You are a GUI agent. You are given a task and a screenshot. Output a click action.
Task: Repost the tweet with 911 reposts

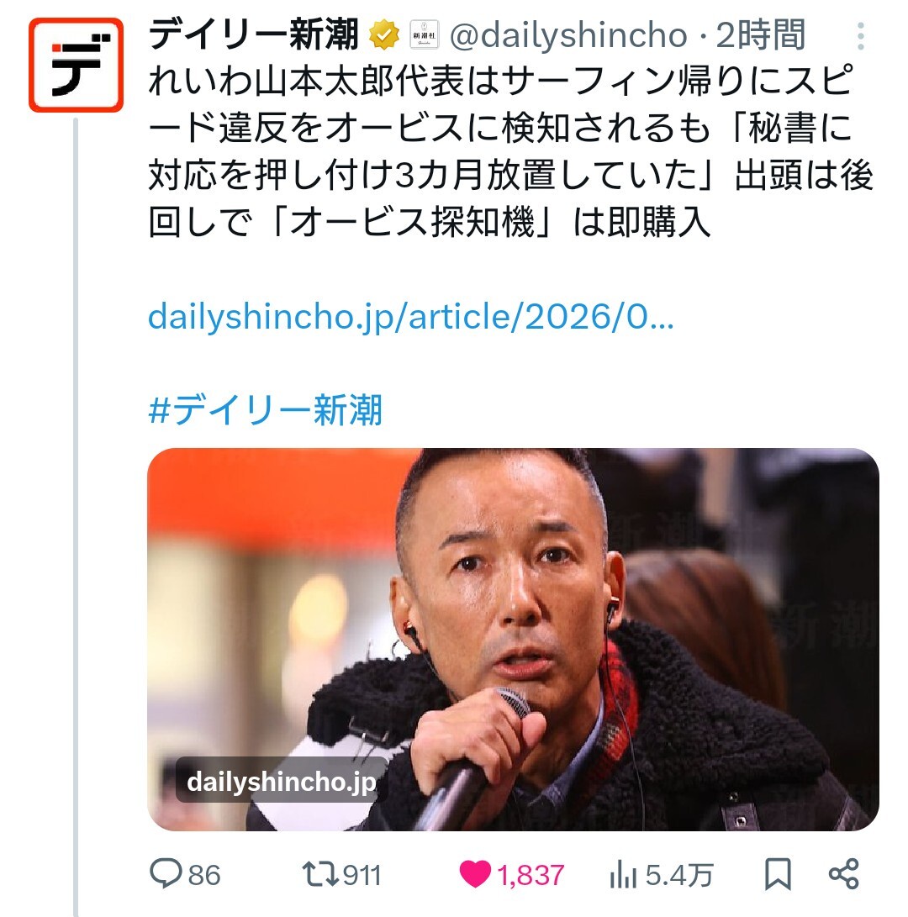click(320, 875)
